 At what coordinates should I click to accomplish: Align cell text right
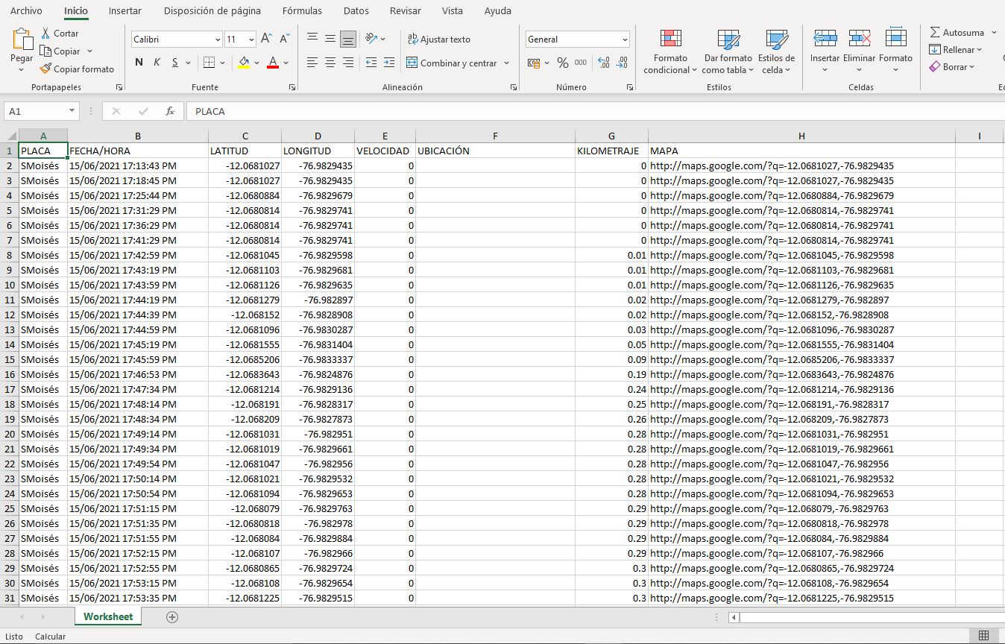pos(348,63)
